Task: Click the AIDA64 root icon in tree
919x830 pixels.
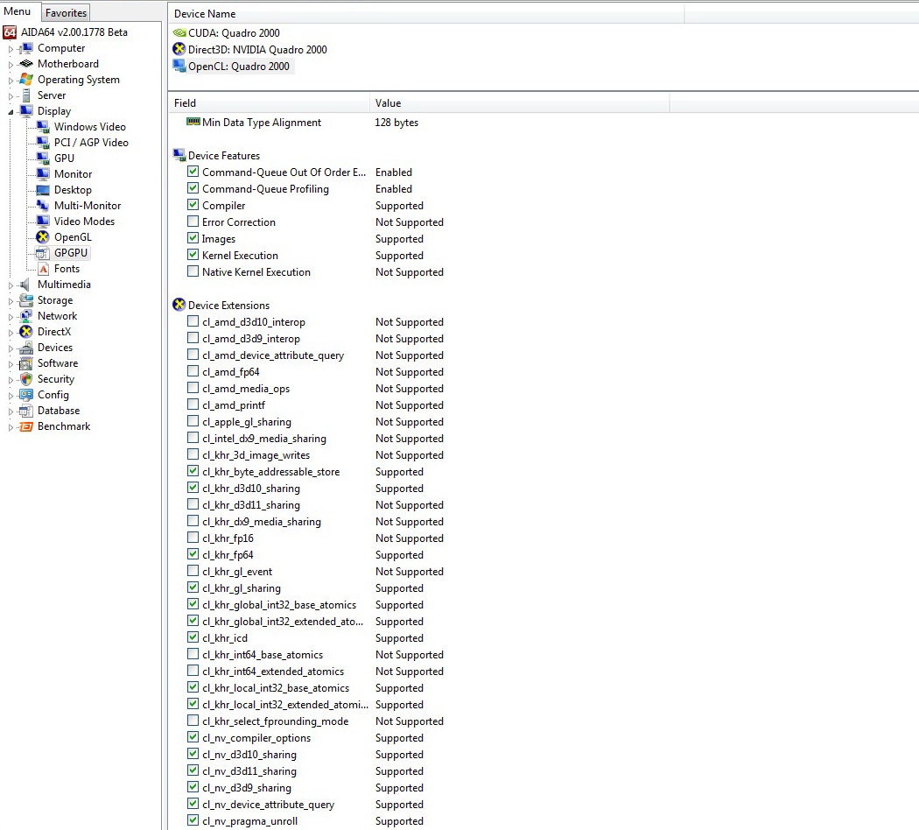Action: click(10, 32)
